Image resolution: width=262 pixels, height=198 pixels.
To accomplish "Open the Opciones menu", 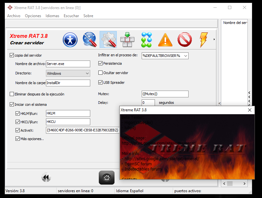I will click(x=33, y=16).
